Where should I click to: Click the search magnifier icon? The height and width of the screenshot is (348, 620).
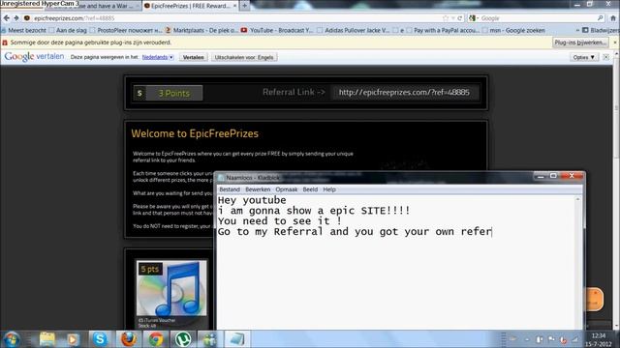601,18
